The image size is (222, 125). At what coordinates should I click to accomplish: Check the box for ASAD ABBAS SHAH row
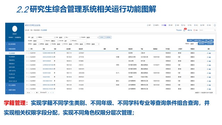pyautogui.click(x=29, y=81)
